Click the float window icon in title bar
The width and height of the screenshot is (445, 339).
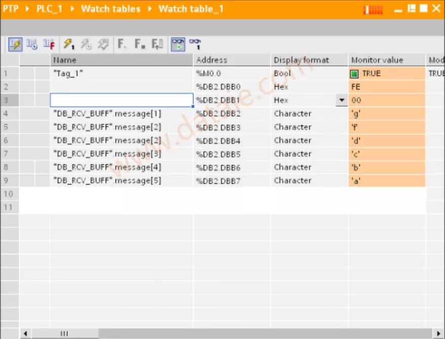[412, 9]
